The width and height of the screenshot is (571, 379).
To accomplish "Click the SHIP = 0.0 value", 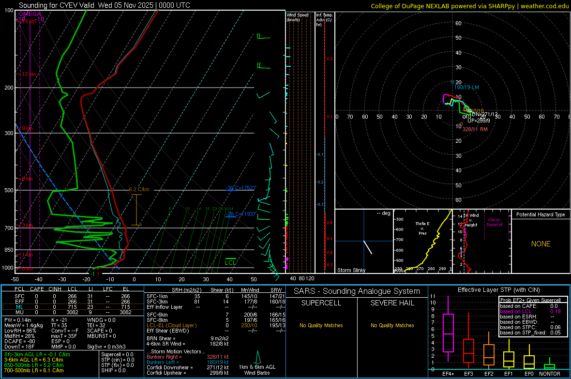I will [113, 370].
